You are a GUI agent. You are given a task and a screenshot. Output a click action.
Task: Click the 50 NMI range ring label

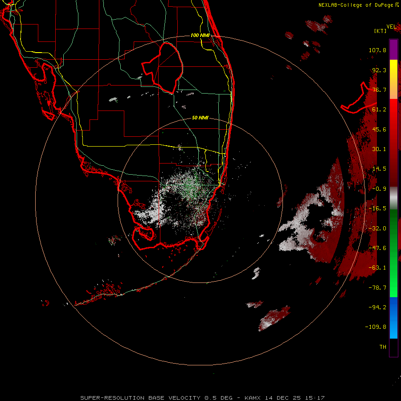(200, 118)
